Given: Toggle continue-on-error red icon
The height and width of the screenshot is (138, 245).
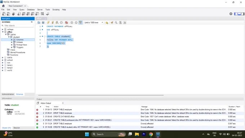Looking at the screenshot, I should 67,22.
